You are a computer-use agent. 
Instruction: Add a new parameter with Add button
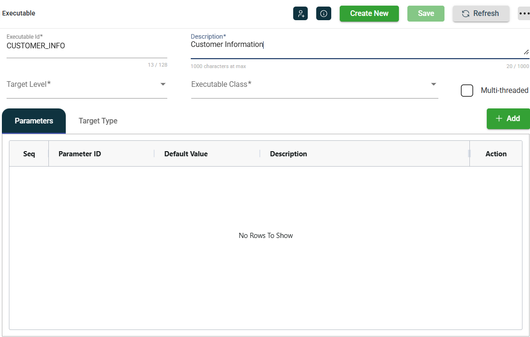pos(508,119)
